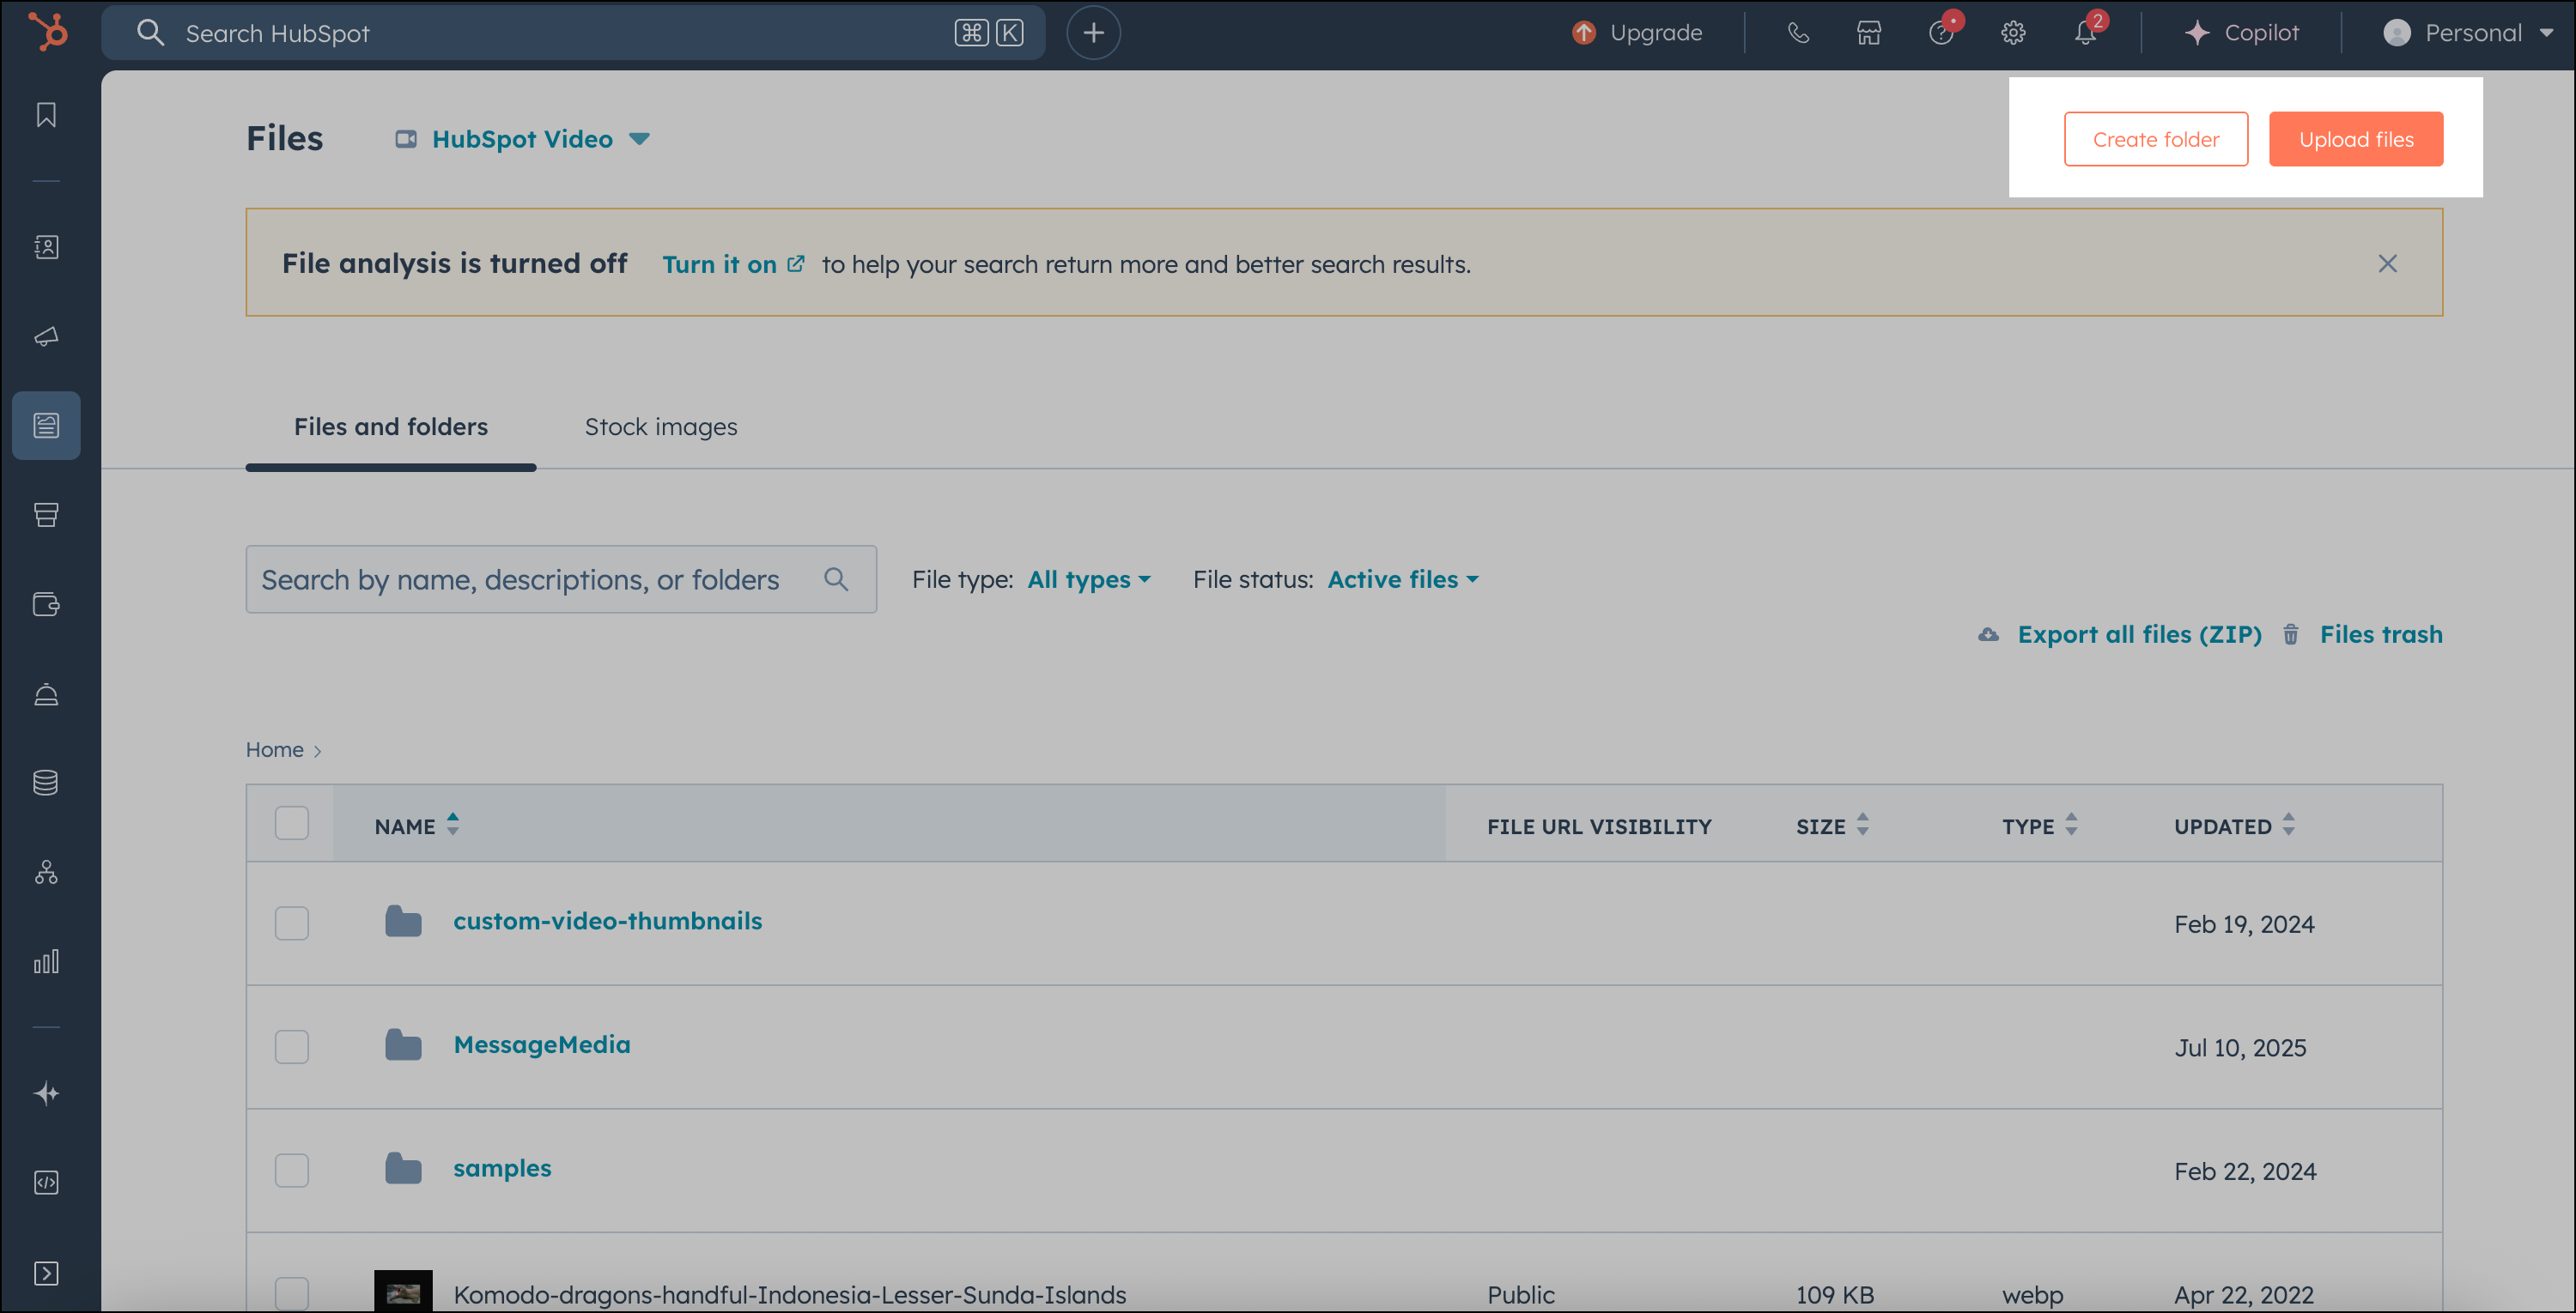Click the search magnifier in file search box
This screenshot has height=1313, width=2576.
tap(836, 578)
